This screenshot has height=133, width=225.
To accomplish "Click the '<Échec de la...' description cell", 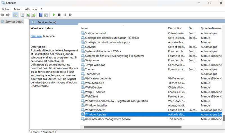I will 177,83.
